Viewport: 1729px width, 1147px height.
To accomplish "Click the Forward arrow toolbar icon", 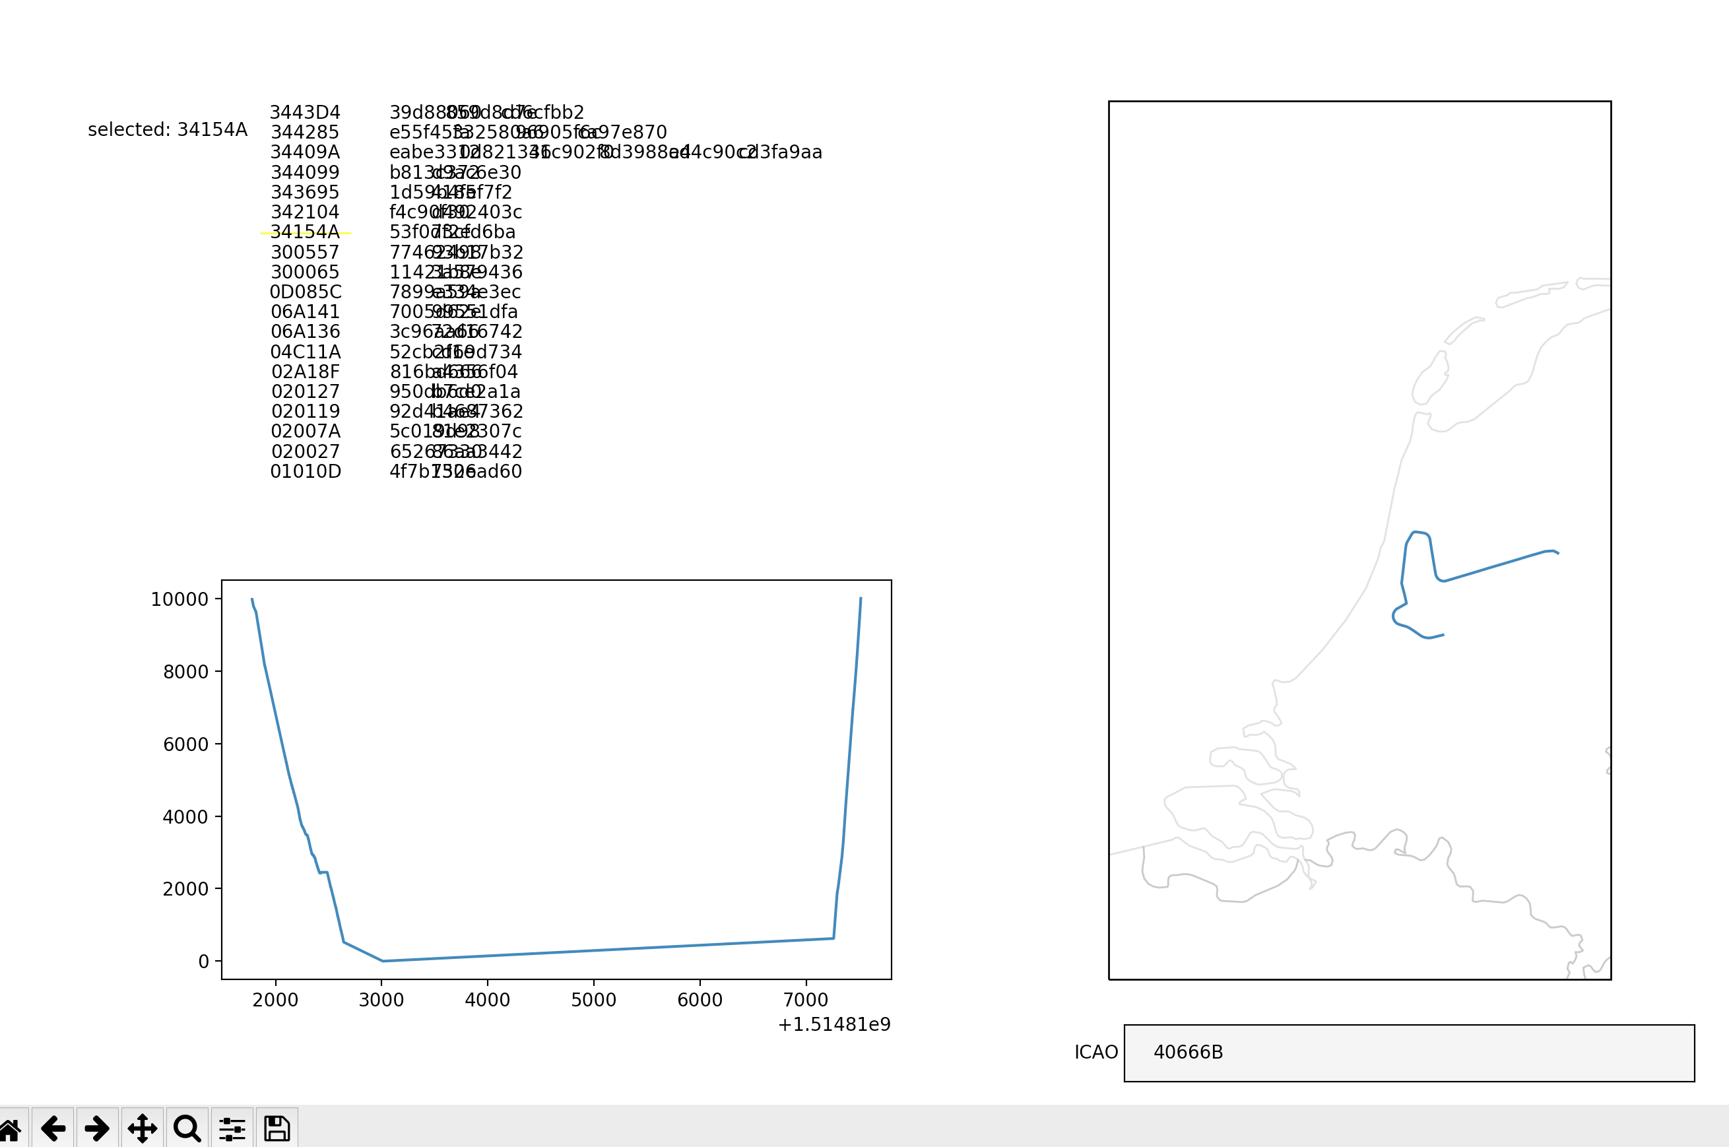I will tap(97, 1128).
